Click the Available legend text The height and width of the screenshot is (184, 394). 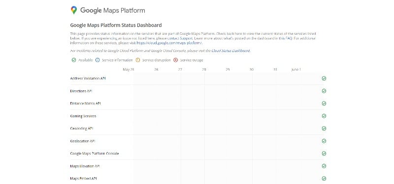(x=85, y=60)
